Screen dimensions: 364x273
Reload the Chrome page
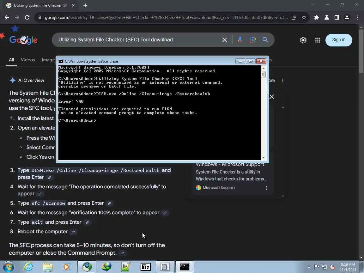(27, 17)
